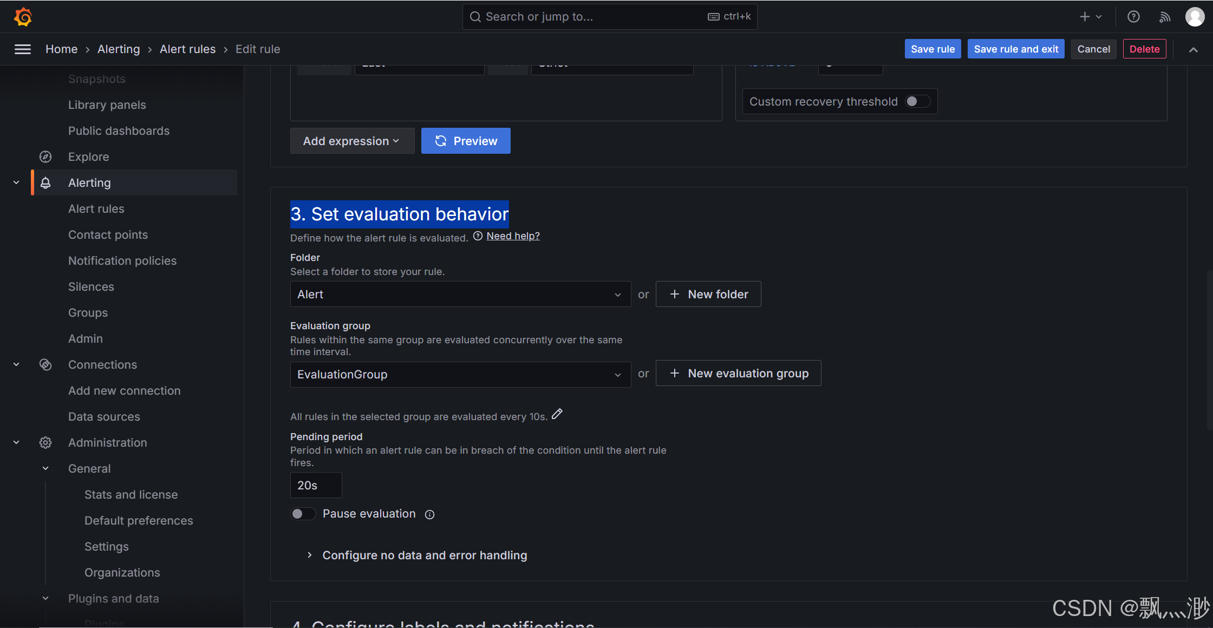Viewport: 1213px width, 628px height.
Task: Open Groups in sidebar
Action: (x=88, y=313)
